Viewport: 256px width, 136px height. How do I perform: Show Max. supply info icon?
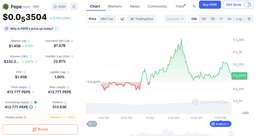point(68,87)
